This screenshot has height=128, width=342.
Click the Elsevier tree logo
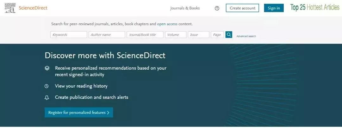10,8
